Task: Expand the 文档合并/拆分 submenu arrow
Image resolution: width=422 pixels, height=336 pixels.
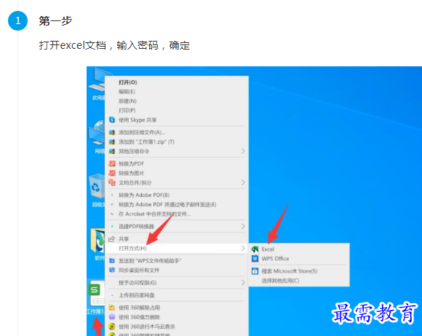Action: pyautogui.click(x=243, y=182)
